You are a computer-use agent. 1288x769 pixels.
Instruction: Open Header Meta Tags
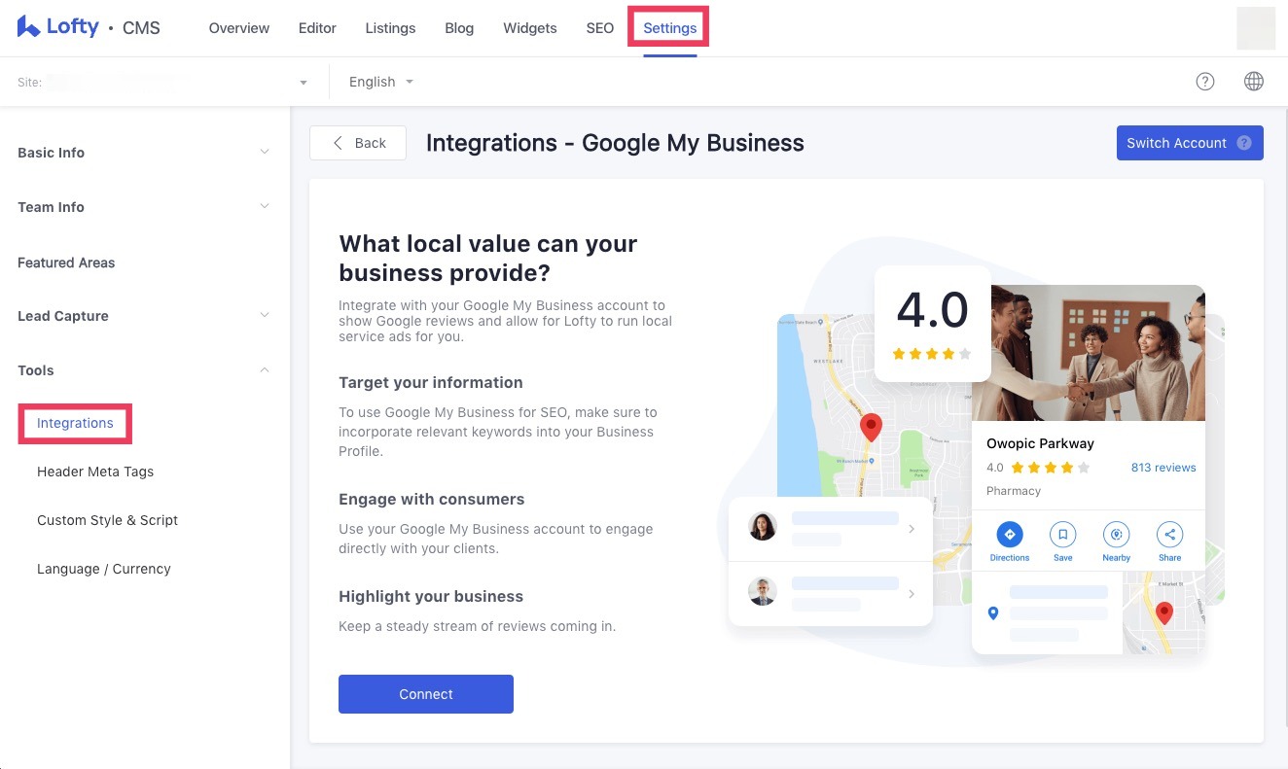coord(95,472)
